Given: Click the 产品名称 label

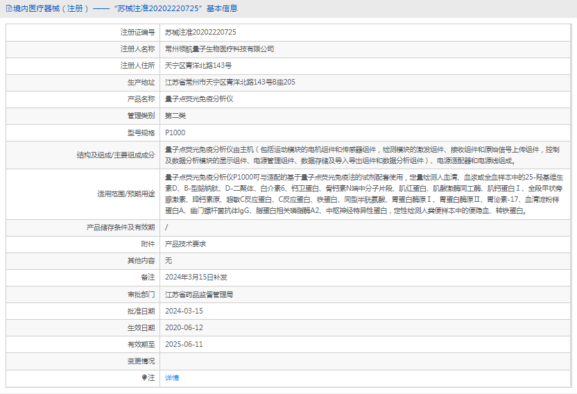Looking at the screenshot, I should tap(141, 99).
